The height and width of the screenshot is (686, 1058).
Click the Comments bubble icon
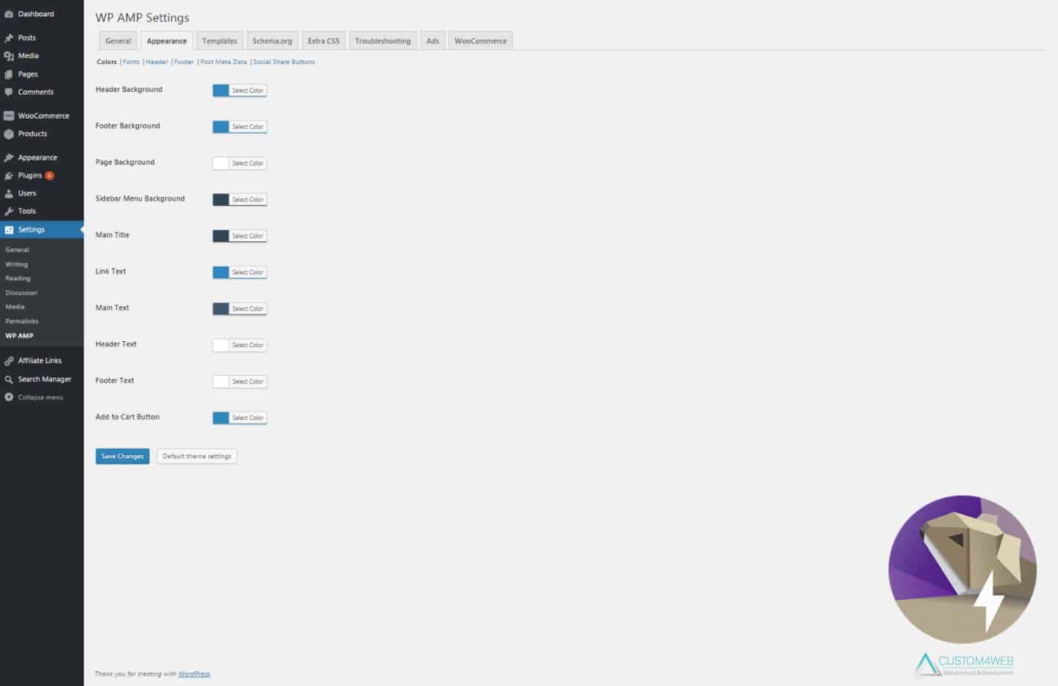pyautogui.click(x=9, y=92)
